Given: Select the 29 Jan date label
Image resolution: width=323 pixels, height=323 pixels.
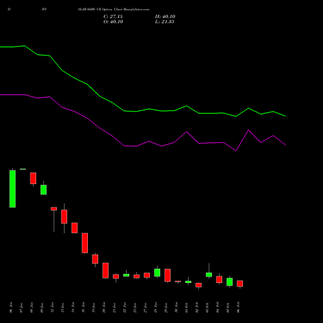Looking at the screenshot, I should point(166,307).
